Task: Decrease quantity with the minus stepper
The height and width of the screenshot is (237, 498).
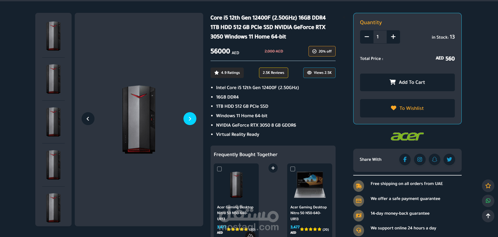Action: 367,37
